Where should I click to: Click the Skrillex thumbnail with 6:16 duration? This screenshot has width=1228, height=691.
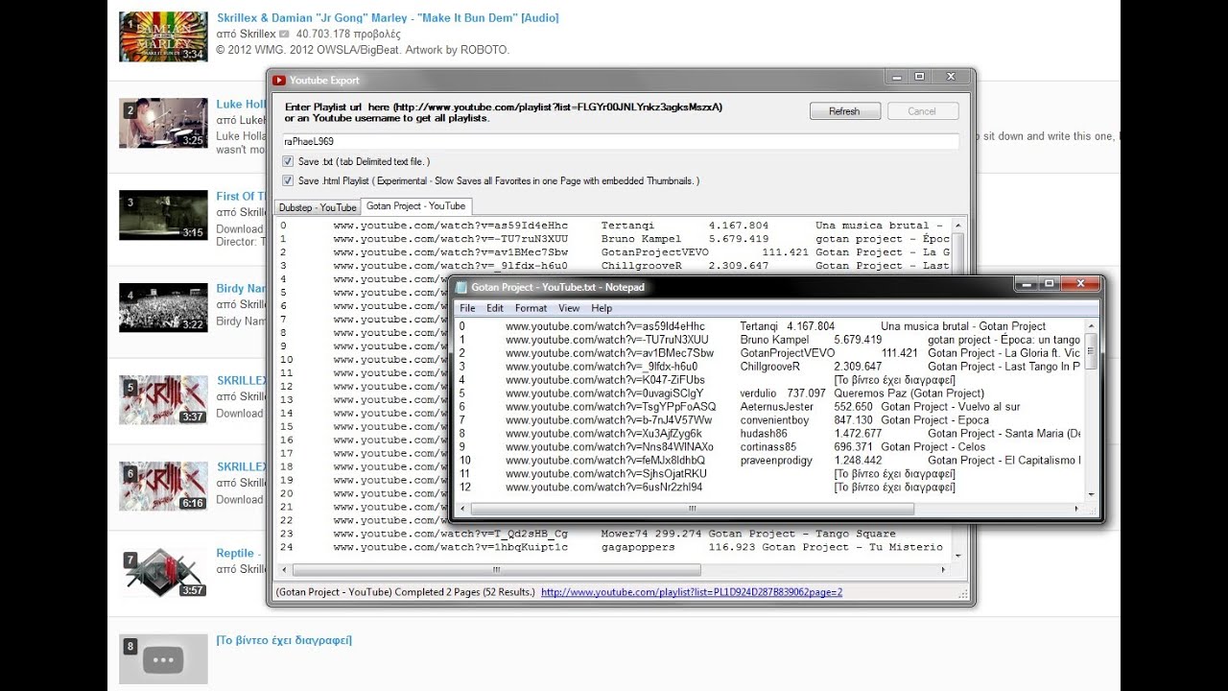tap(163, 486)
